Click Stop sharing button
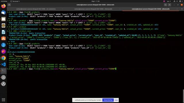Image resolution: width=184 pixels, height=103 pixels. coord(108,100)
